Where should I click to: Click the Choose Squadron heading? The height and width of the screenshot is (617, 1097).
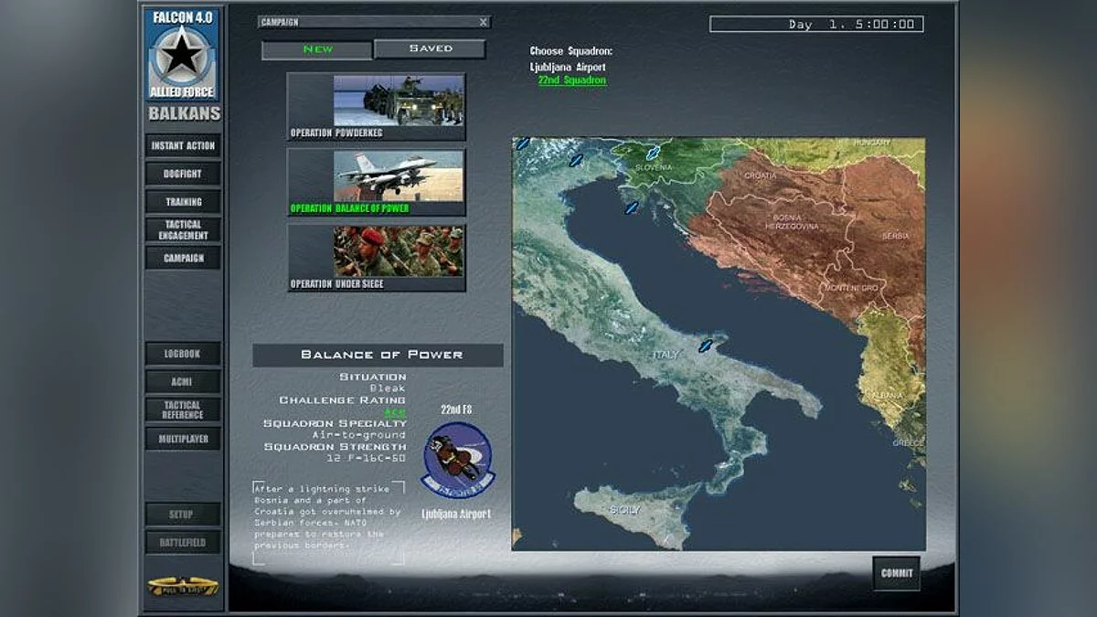coord(571,51)
